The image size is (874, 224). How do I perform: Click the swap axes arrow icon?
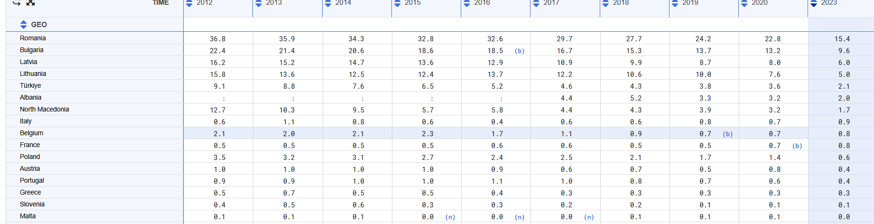click(17, 2)
